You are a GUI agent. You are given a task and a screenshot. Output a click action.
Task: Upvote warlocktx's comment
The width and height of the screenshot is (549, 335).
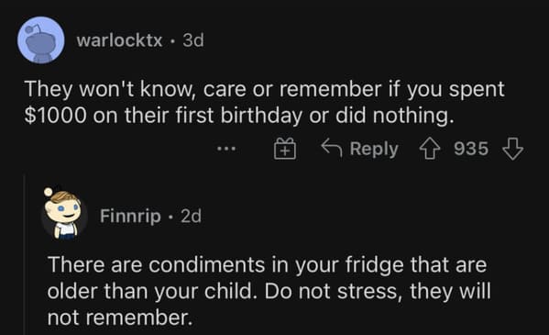pyautogui.click(x=430, y=149)
